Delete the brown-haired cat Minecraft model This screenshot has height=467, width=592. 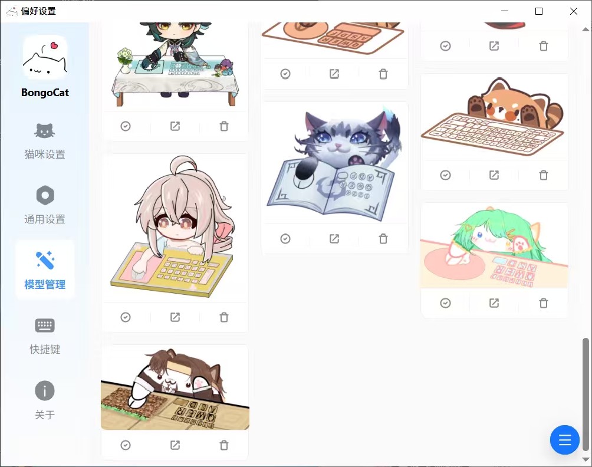[224, 446]
